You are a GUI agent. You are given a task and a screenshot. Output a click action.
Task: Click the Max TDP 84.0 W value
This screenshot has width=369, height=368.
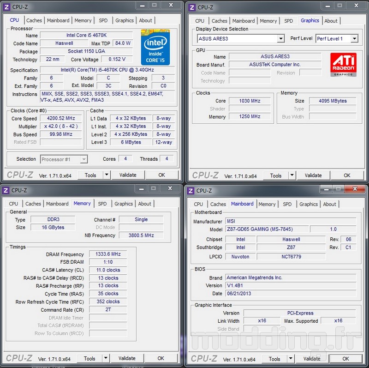[x=123, y=43]
